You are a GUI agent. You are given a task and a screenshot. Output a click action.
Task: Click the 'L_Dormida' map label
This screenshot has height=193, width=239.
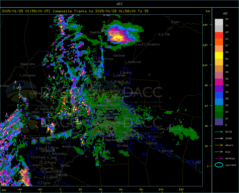(166, 151)
